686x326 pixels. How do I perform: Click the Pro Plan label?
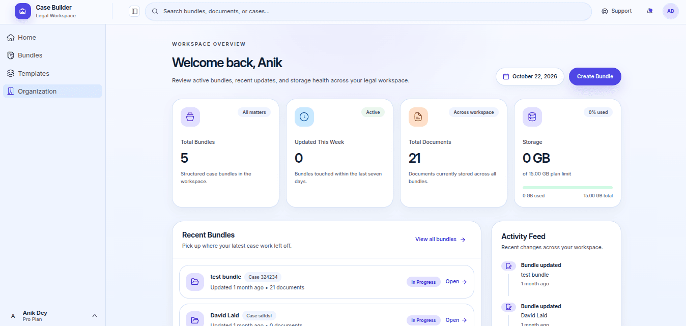point(32,319)
